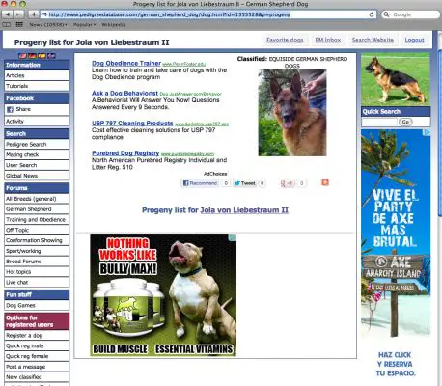Click Purebred Dog Registry link
This screenshot has width=442, height=386.
(125, 153)
